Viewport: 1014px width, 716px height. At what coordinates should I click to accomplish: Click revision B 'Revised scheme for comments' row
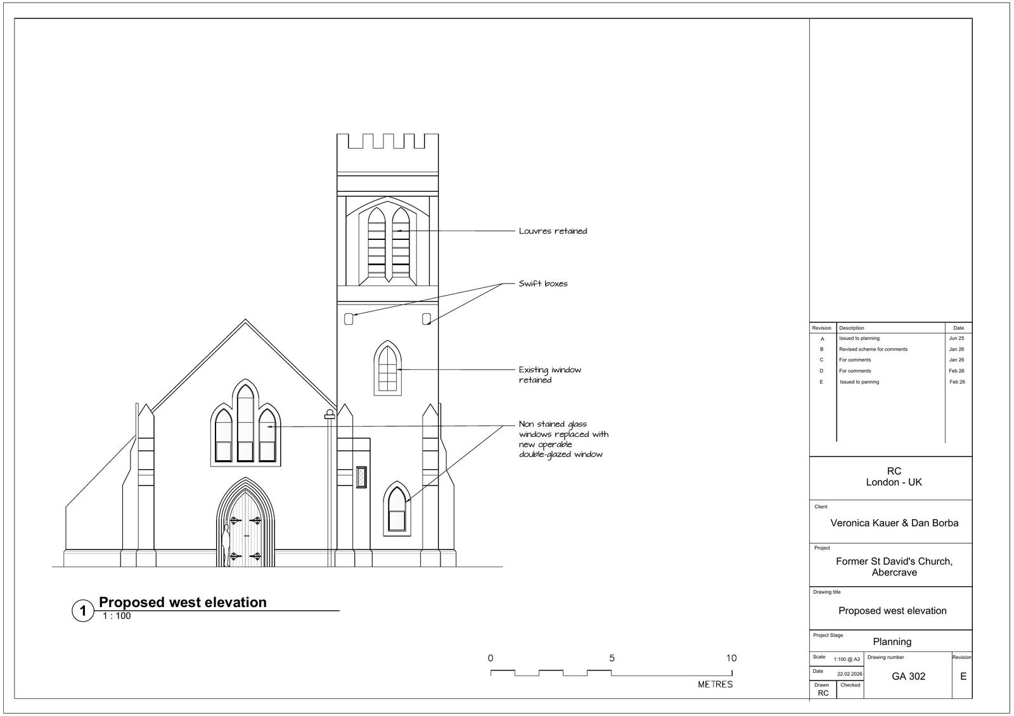873,349
